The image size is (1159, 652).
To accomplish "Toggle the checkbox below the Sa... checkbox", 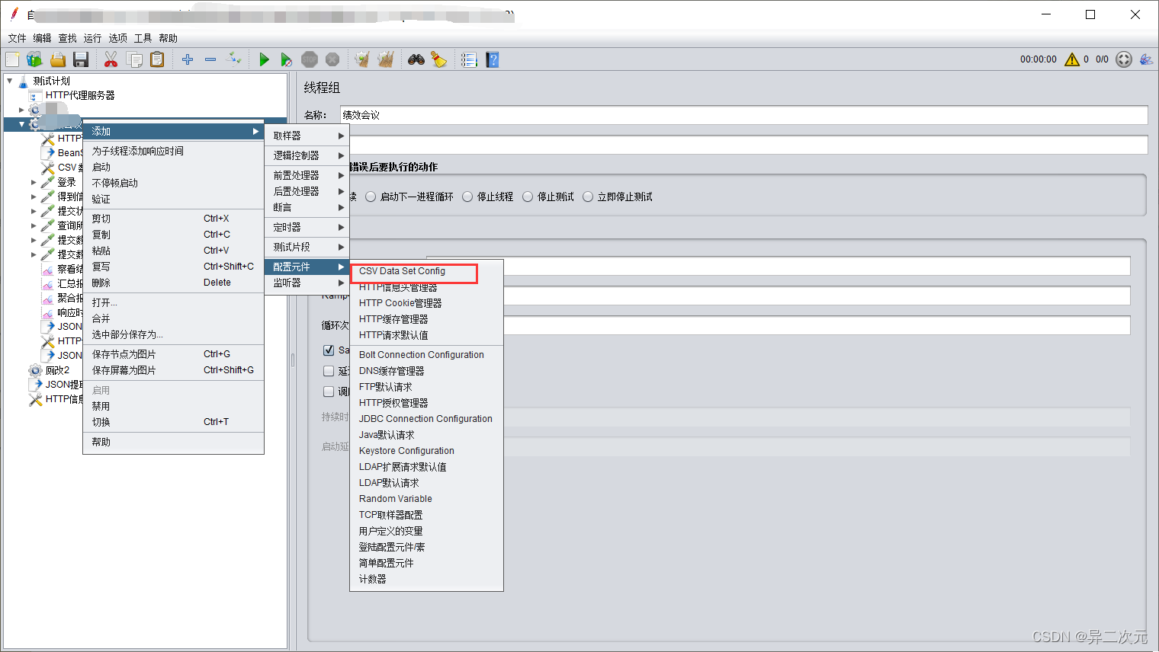I will pos(329,371).
